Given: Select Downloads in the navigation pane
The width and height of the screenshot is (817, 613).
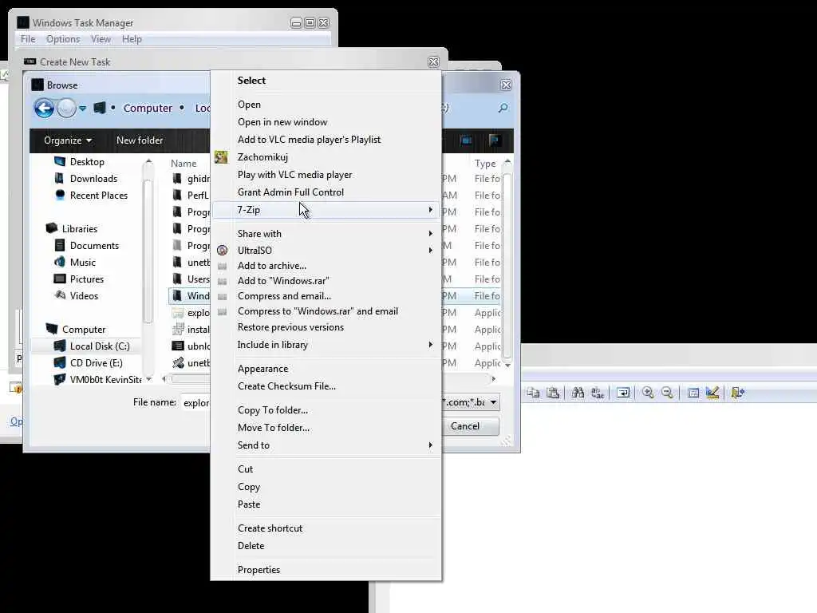Looking at the screenshot, I should (x=93, y=179).
